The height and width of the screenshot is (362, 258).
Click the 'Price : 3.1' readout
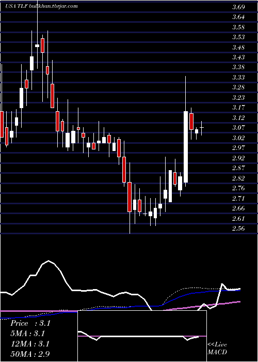30,323
